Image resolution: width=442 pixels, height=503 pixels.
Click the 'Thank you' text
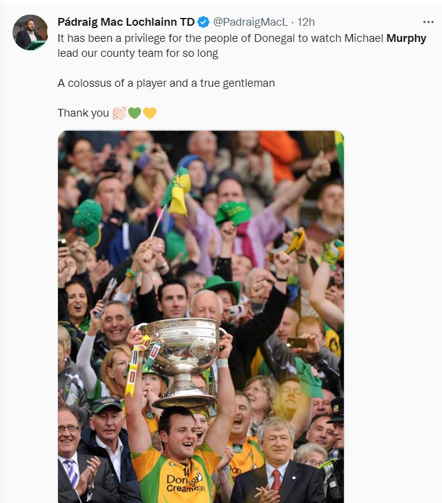point(83,113)
